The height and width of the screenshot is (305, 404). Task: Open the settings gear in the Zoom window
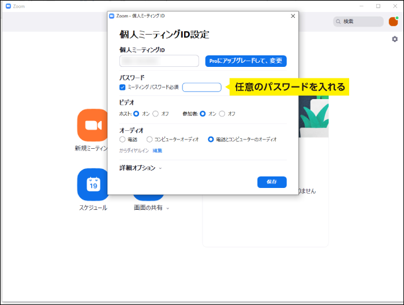[395, 39]
